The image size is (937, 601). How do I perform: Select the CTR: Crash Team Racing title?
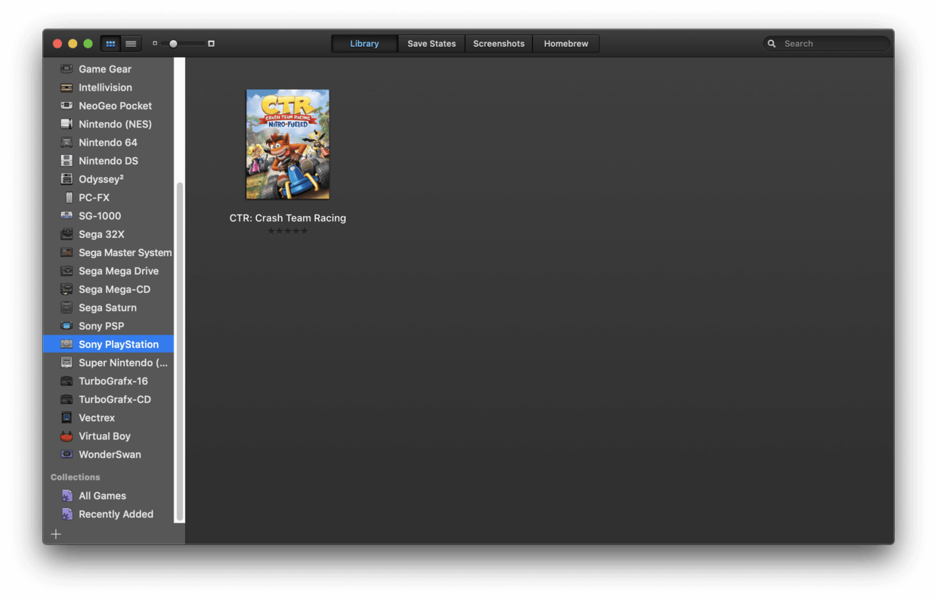tap(288, 218)
